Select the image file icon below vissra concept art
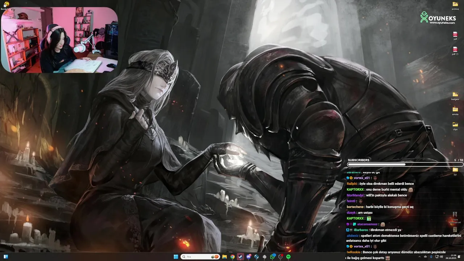 pos(455,229)
